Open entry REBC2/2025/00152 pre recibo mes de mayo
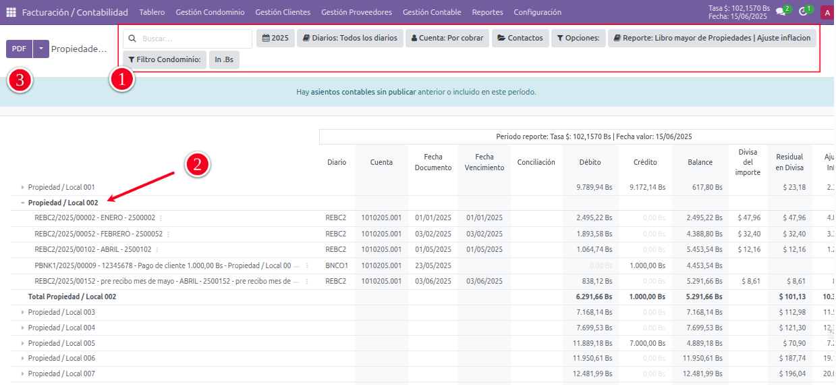 (x=163, y=281)
